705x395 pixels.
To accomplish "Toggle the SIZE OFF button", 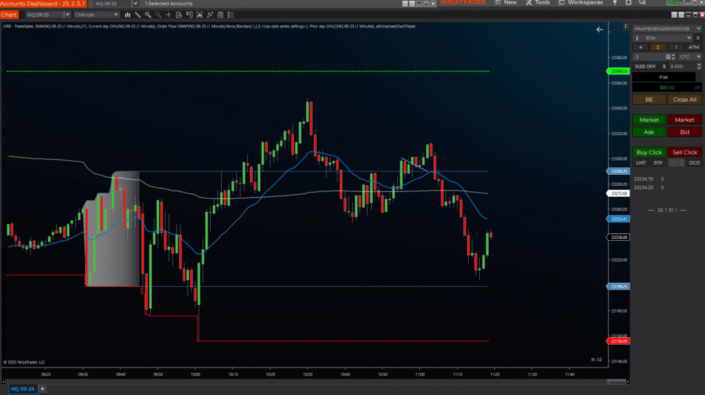I will 645,66.
